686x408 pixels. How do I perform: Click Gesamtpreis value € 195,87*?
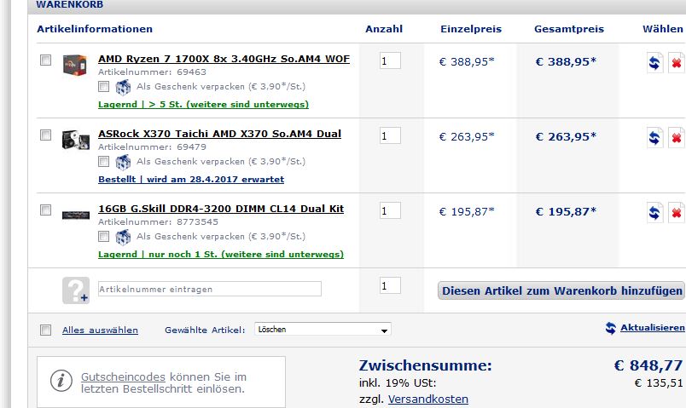[x=566, y=212]
